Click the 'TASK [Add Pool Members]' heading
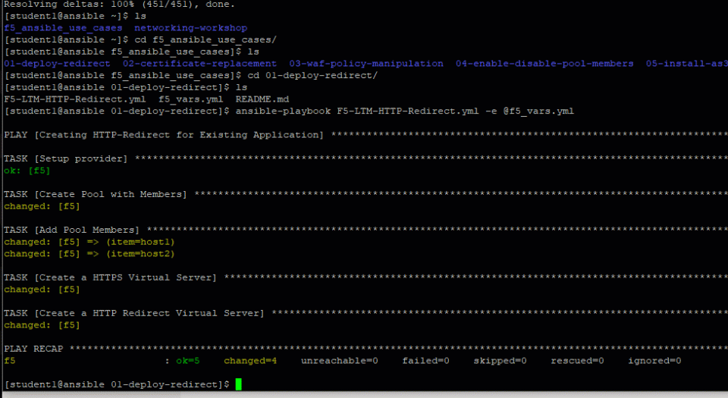The height and width of the screenshot is (398, 728). pyautogui.click(x=71, y=230)
